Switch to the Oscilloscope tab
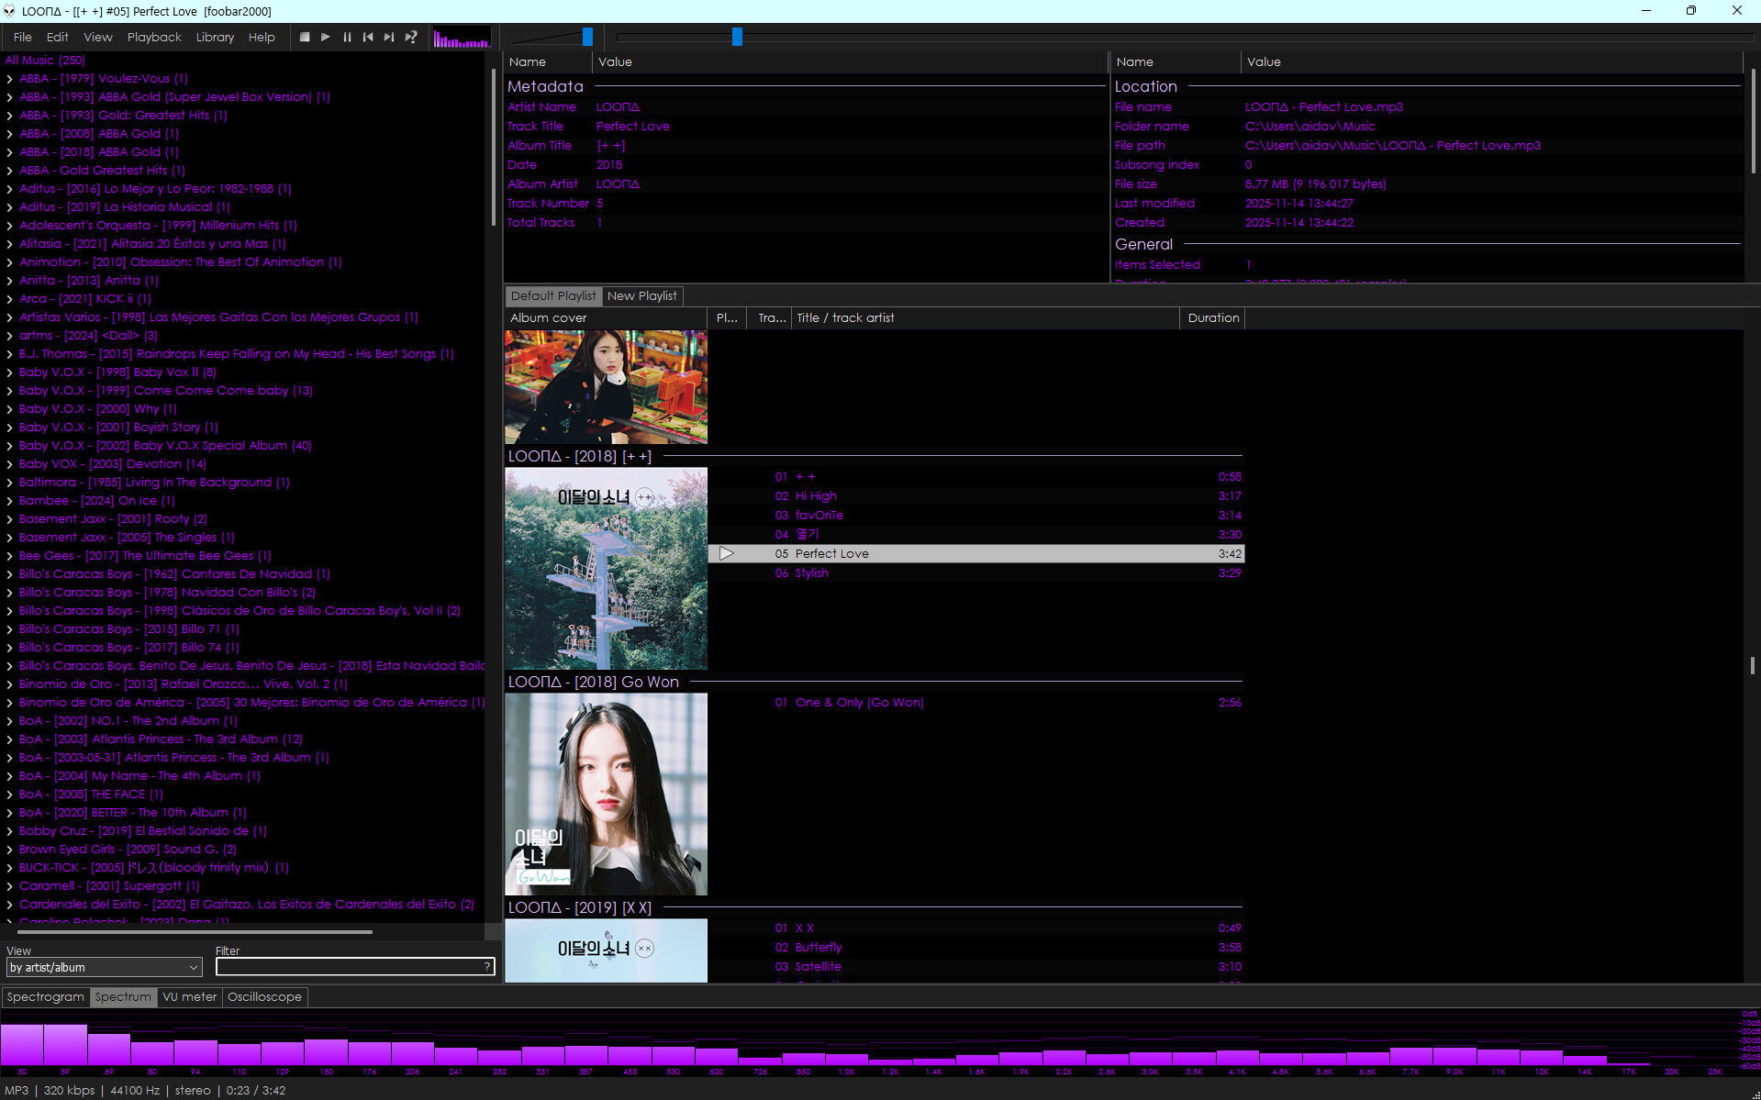The image size is (1761, 1100). click(x=264, y=997)
